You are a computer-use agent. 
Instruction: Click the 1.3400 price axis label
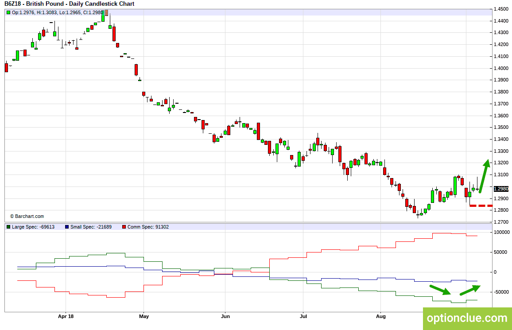(501, 140)
